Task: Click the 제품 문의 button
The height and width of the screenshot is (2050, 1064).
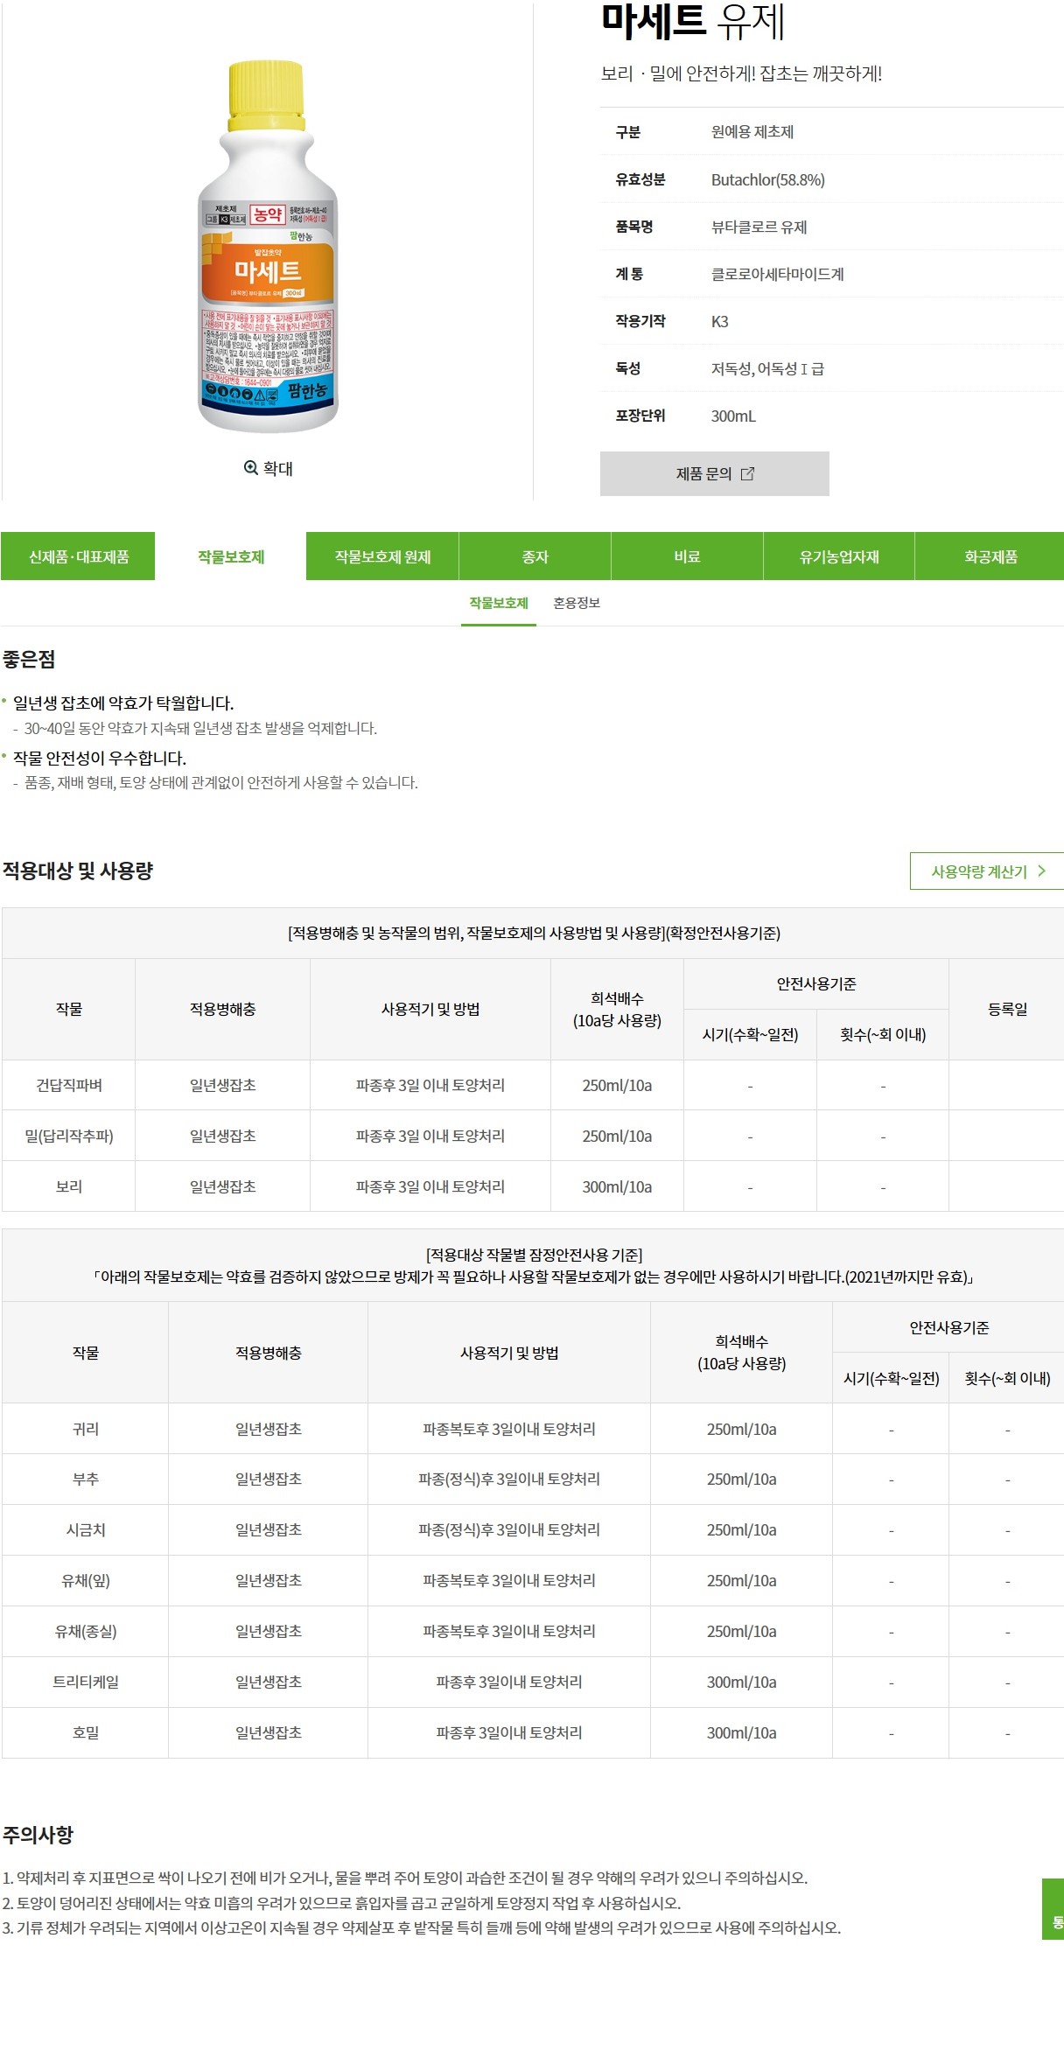Action: point(714,473)
